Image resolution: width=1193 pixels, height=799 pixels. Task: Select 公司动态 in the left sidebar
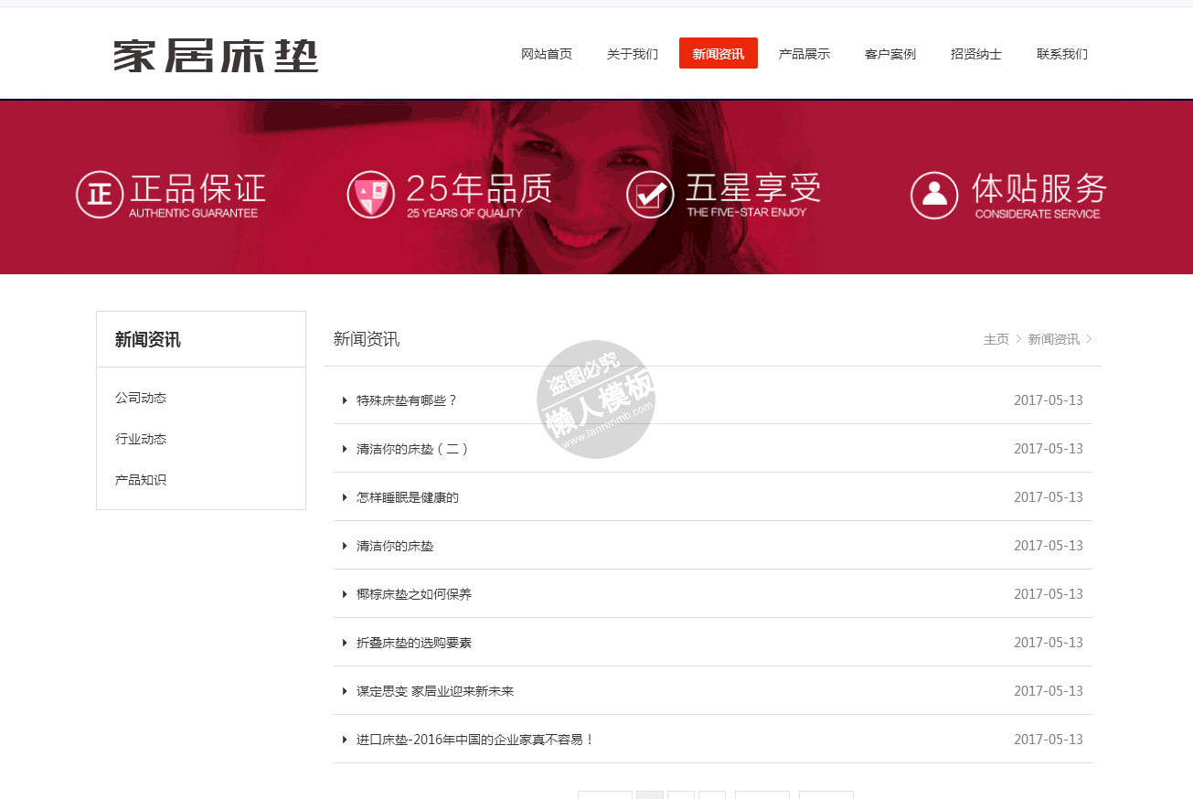(x=141, y=398)
